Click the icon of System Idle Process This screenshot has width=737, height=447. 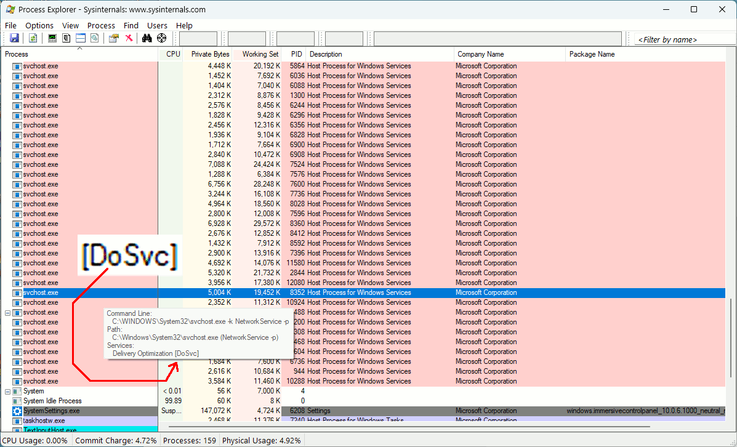coord(17,401)
